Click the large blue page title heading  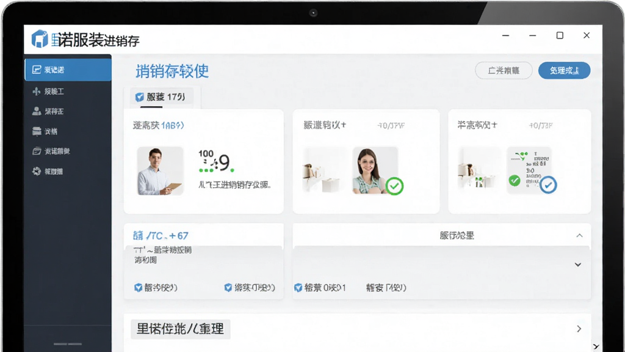172,71
